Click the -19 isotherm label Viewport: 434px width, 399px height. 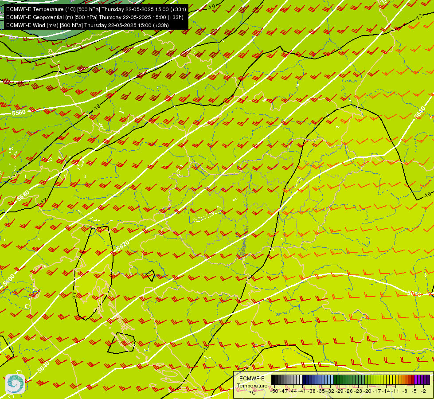211,8
